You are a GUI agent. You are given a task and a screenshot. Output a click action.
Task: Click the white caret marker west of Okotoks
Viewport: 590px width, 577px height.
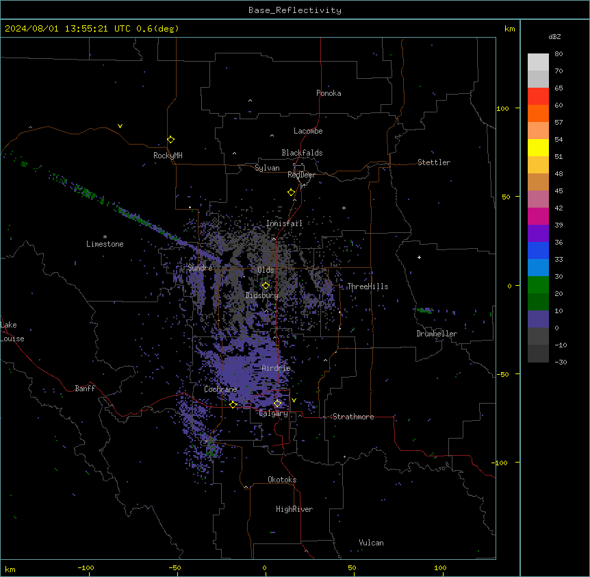(246, 487)
